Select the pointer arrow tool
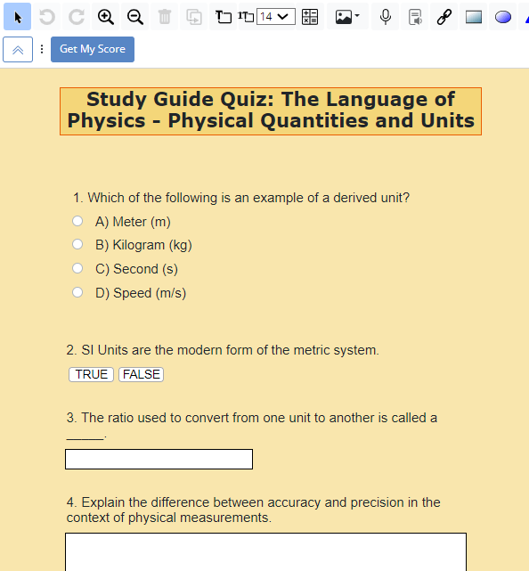 [x=17, y=17]
